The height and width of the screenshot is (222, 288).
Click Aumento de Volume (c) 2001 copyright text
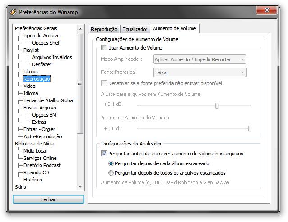(x=166, y=182)
